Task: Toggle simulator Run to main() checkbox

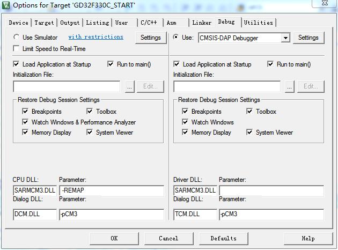Action: (111, 64)
